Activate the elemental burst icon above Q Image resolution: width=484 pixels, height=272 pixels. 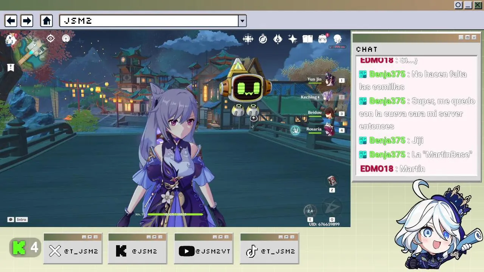coord(332,207)
